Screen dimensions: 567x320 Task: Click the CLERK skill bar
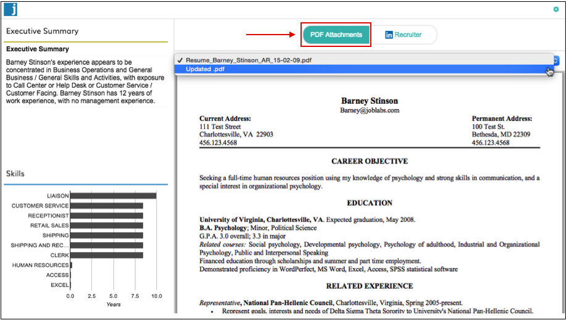[x=107, y=255]
